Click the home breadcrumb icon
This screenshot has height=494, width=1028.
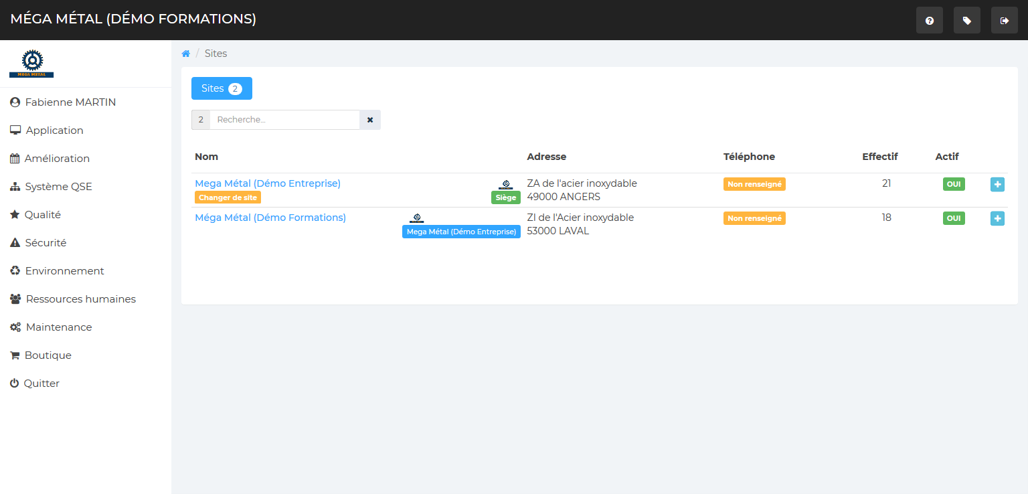coord(186,54)
